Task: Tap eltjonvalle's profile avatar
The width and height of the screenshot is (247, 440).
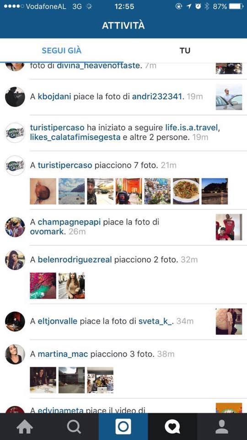Action: click(15, 321)
